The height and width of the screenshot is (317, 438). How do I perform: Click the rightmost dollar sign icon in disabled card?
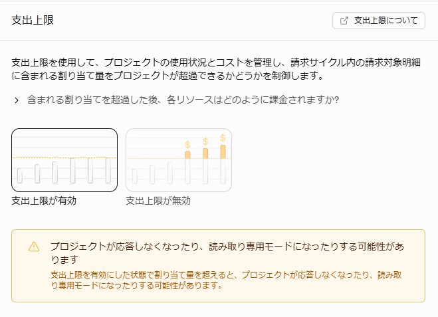pos(223,138)
